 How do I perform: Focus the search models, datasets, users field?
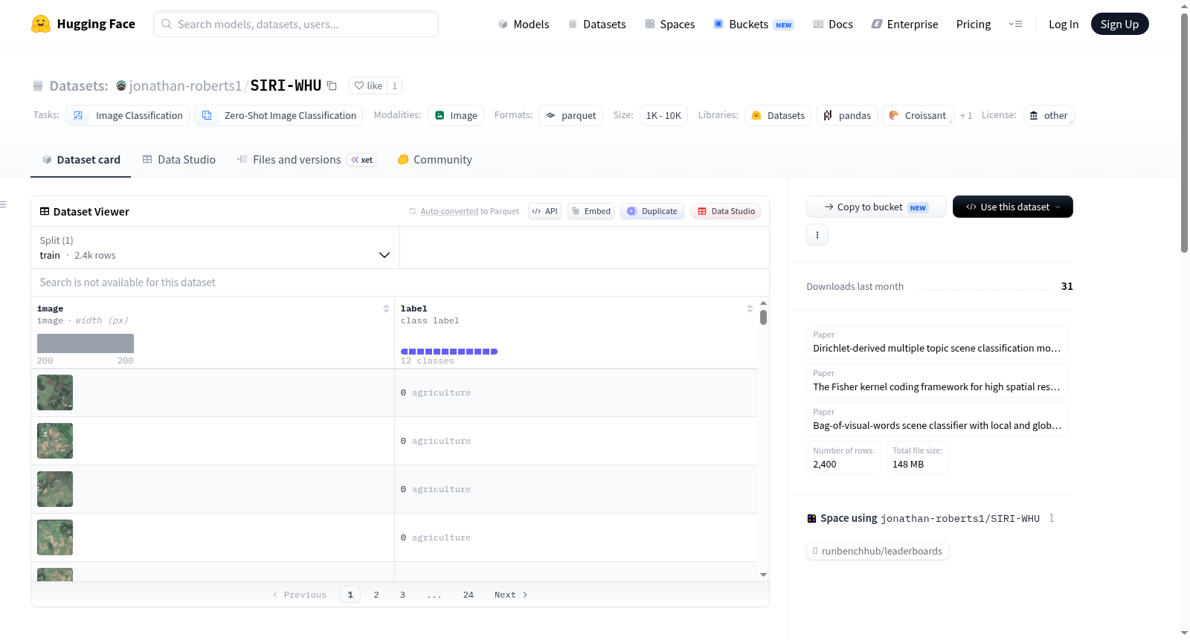[296, 24]
